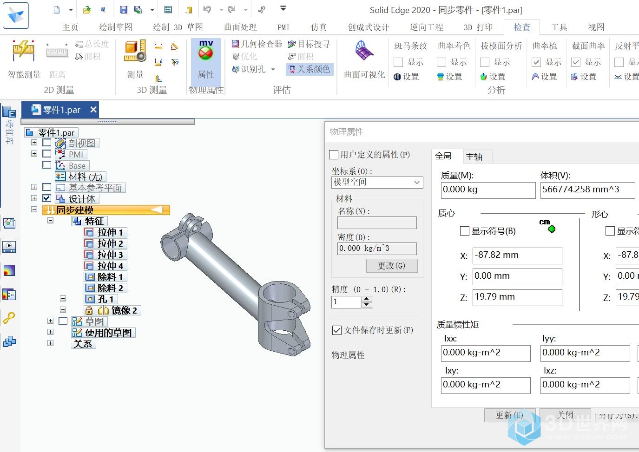639x452 pixels.
Task: Expand the 基本参考平面 tree node
Action: [34, 187]
